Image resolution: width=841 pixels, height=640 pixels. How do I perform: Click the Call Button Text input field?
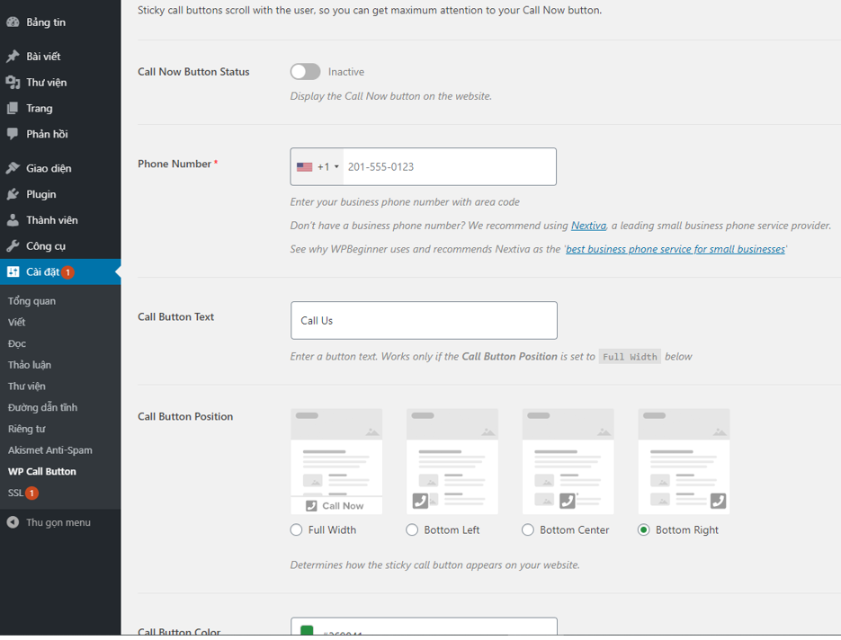pos(424,321)
